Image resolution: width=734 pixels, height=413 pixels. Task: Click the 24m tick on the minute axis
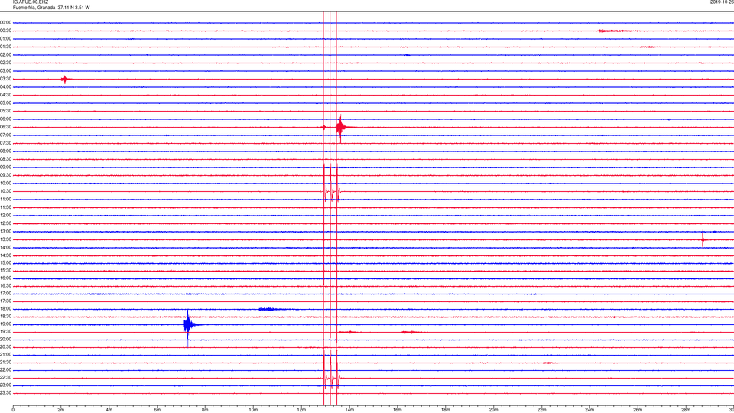click(x=589, y=410)
